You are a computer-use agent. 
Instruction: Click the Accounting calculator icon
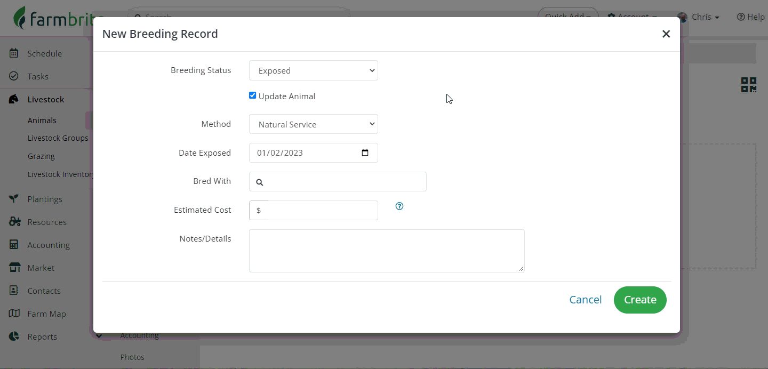click(14, 245)
